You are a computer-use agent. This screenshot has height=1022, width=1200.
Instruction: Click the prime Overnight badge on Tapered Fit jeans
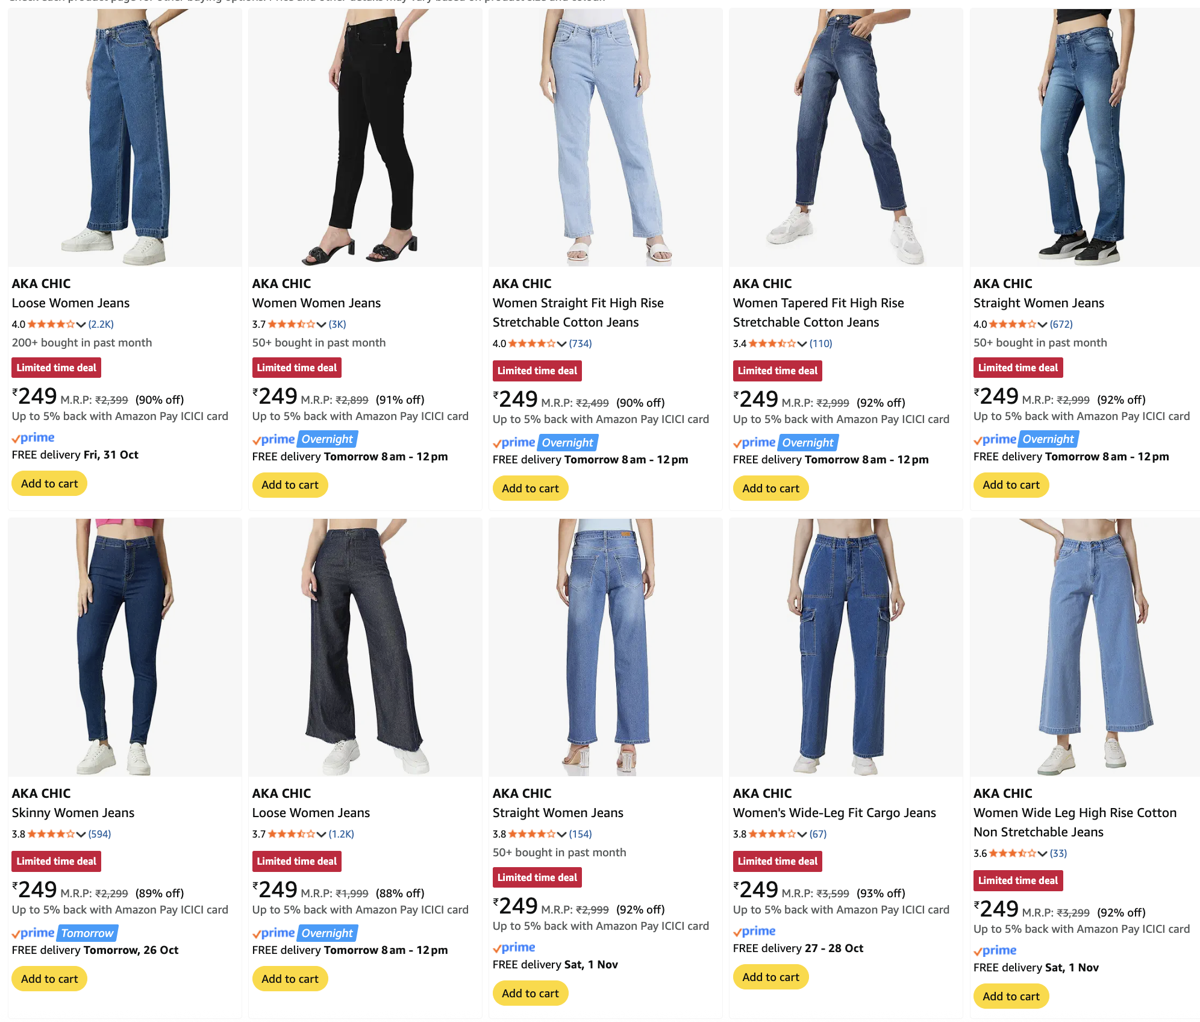[x=785, y=443]
